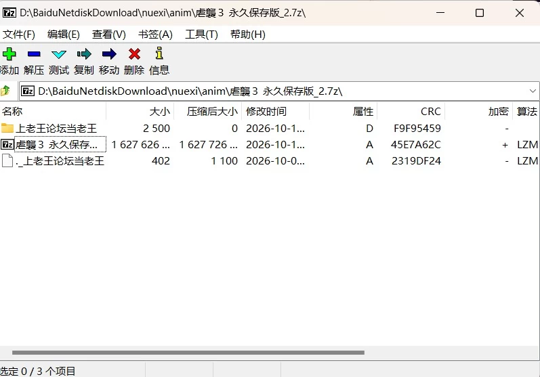Screen dimensions: 540x377
Task: Select the file name 虐襲 3 永久保存...
Action: [x=56, y=144]
